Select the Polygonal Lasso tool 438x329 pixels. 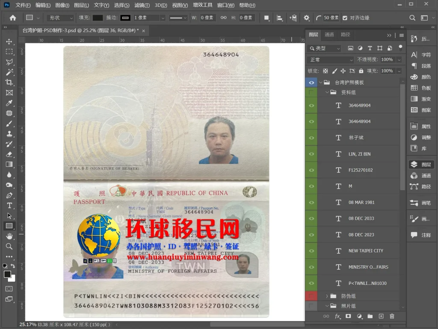9,62
